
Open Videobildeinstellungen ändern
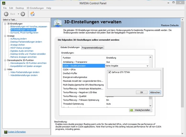[x=24, y=75]
